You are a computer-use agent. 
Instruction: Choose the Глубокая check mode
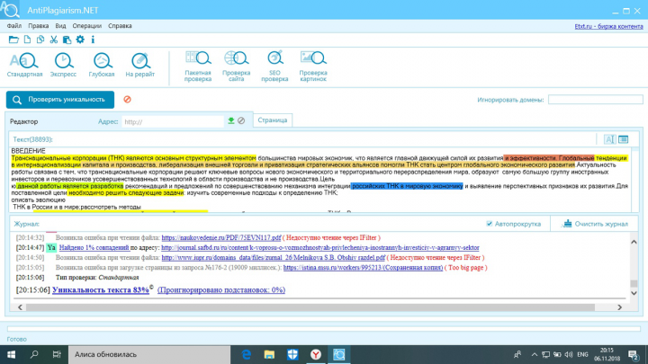(101, 65)
